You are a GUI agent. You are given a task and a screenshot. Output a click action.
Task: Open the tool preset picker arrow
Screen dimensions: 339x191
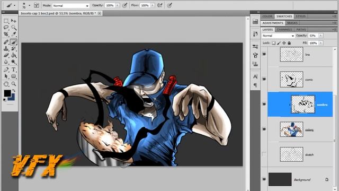tap(14, 5)
